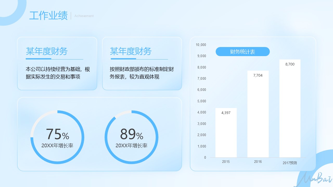The width and height of the screenshot is (333, 187).
Task: Click 某年度财务 heading above 按照财政部颁布 text
Action: coord(131,51)
